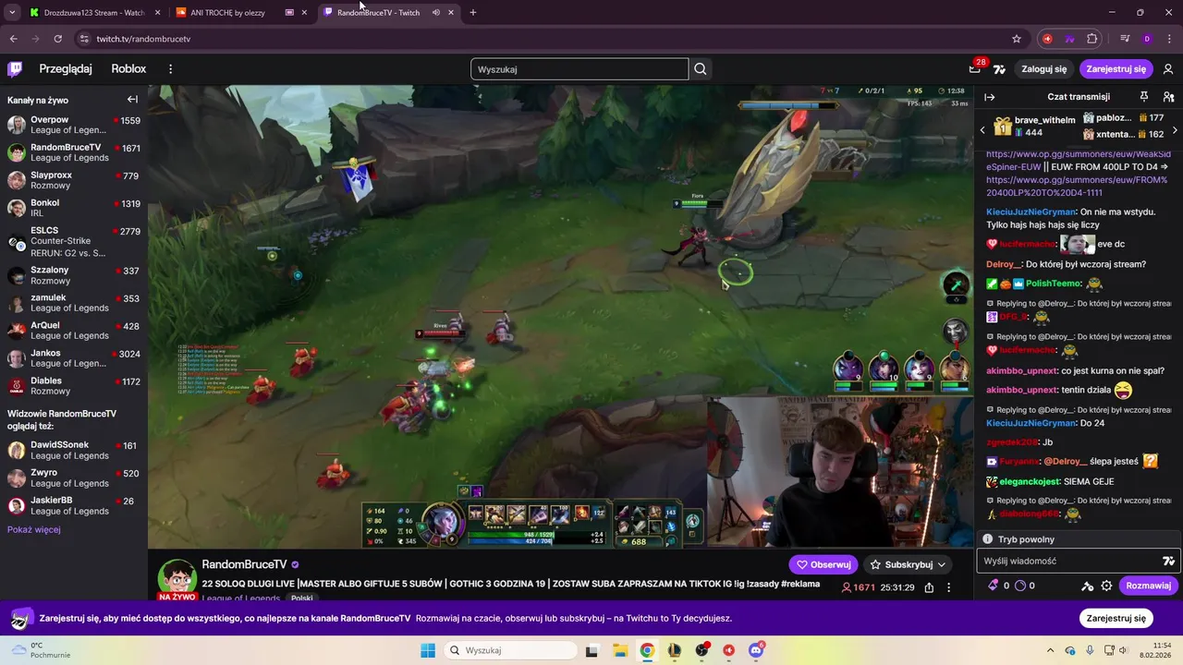Show the previous gift leaderboard page arrow
The width and height of the screenshot is (1183, 665).
[982, 130]
